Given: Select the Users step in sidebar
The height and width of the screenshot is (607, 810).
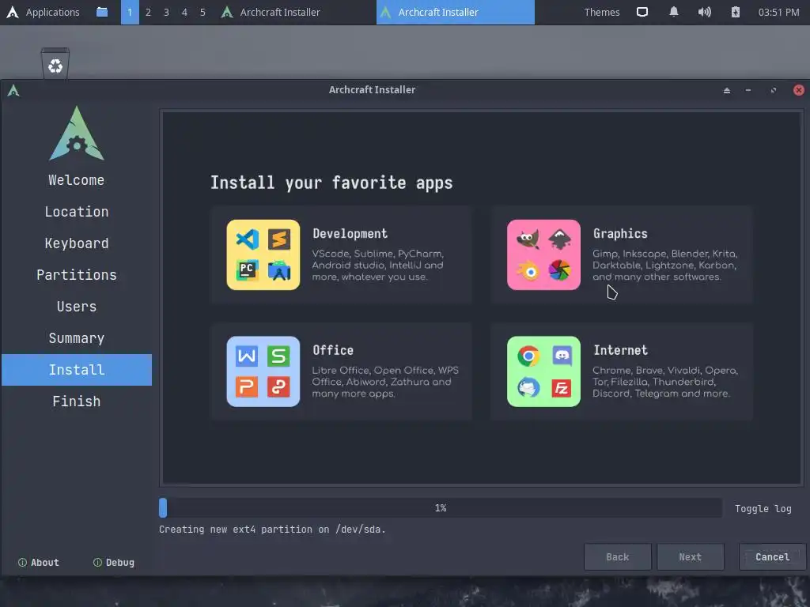Looking at the screenshot, I should click(x=77, y=307).
